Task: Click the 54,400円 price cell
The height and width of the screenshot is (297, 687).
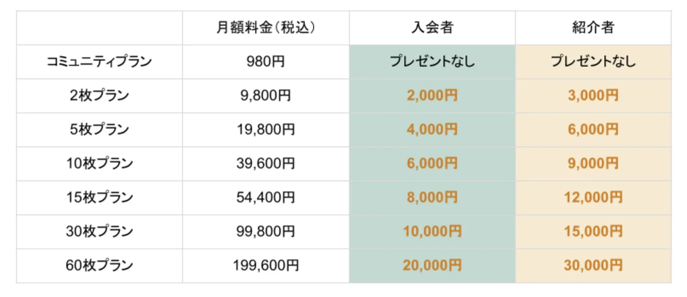Action: tap(266, 198)
